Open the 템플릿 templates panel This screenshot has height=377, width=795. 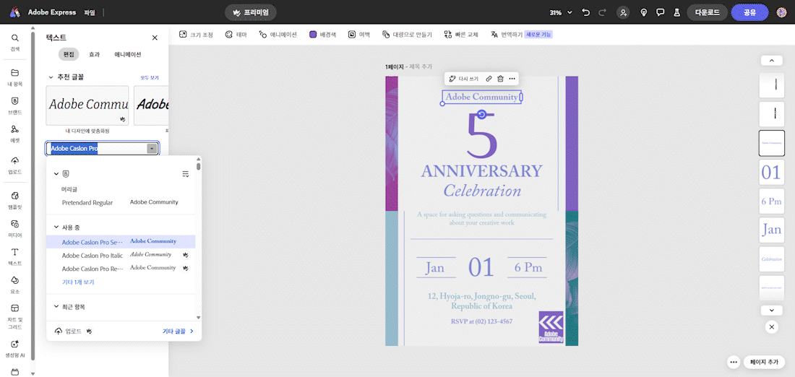[x=14, y=200]
